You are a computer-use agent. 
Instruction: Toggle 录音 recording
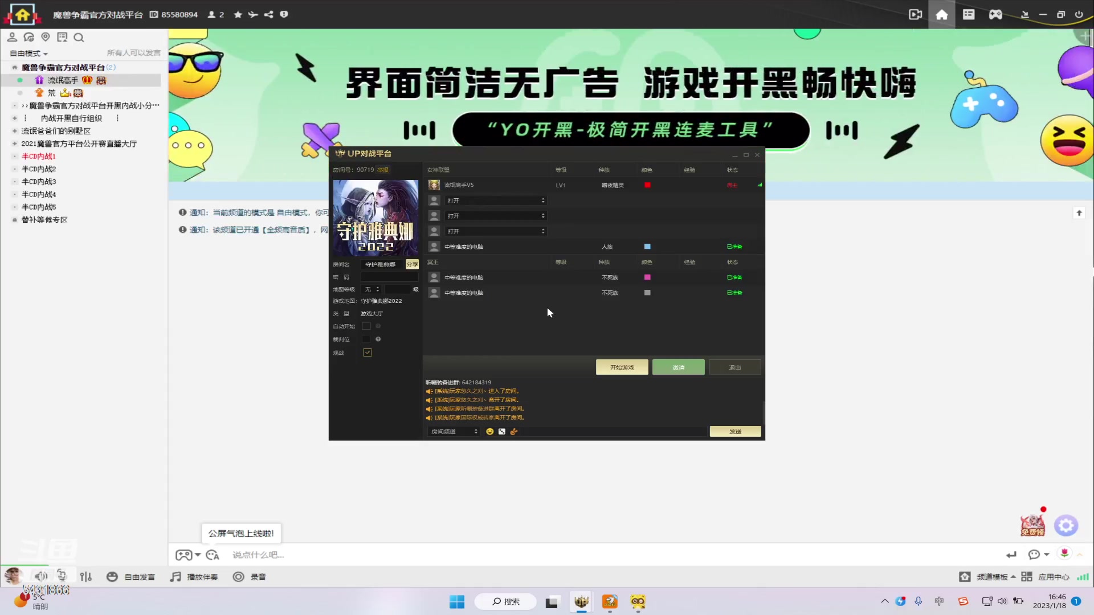(250, 577)
